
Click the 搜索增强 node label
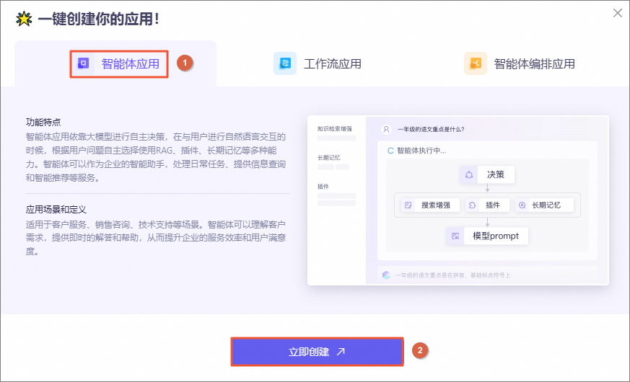pos(436,205)
